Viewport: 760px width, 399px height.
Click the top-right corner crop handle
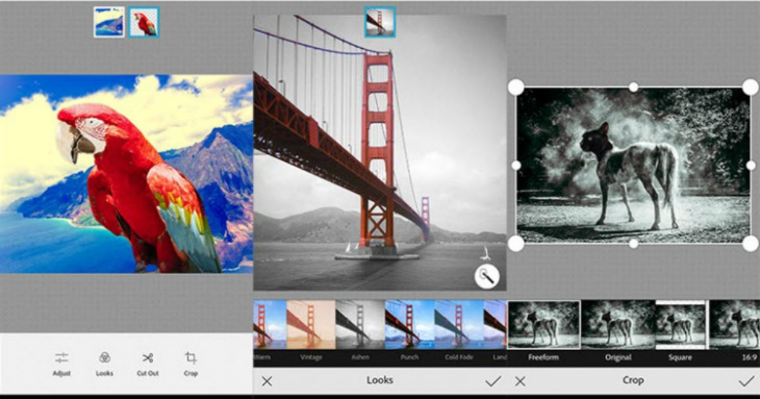click(x=750, y=87)
